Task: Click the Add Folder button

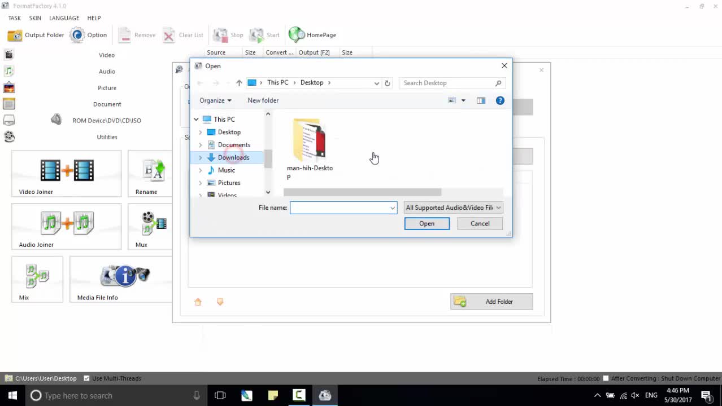Action: (x=492, y=302)
